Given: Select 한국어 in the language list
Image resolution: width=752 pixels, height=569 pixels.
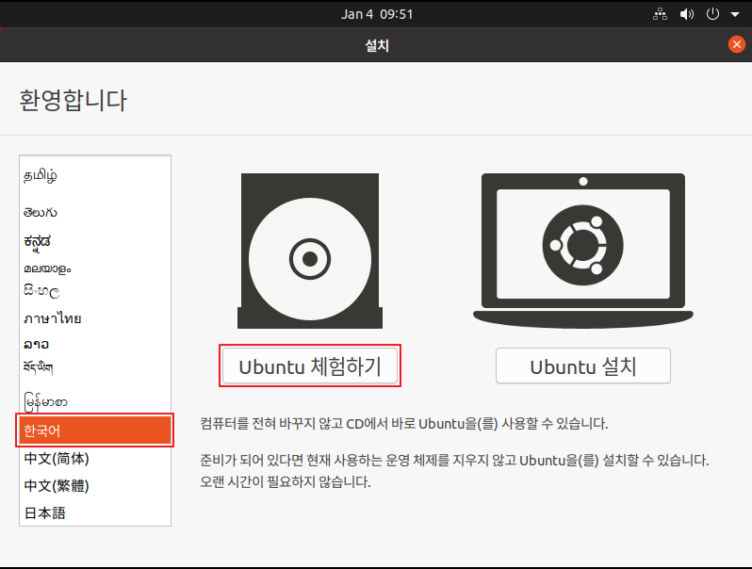Looking at the screenshot, I should [95, 431].
